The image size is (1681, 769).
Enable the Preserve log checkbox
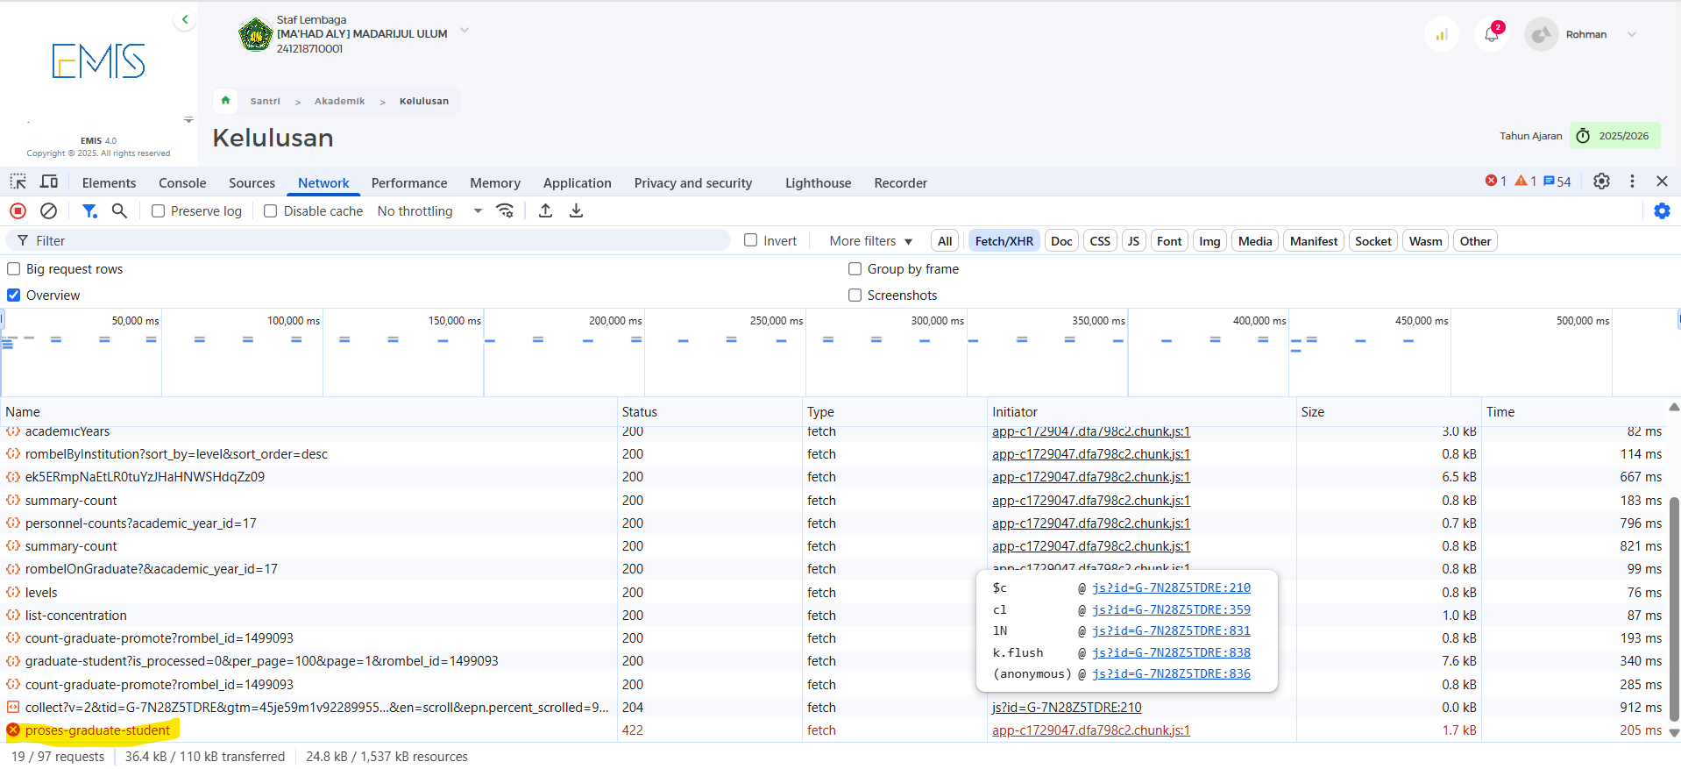coord(159,211)
